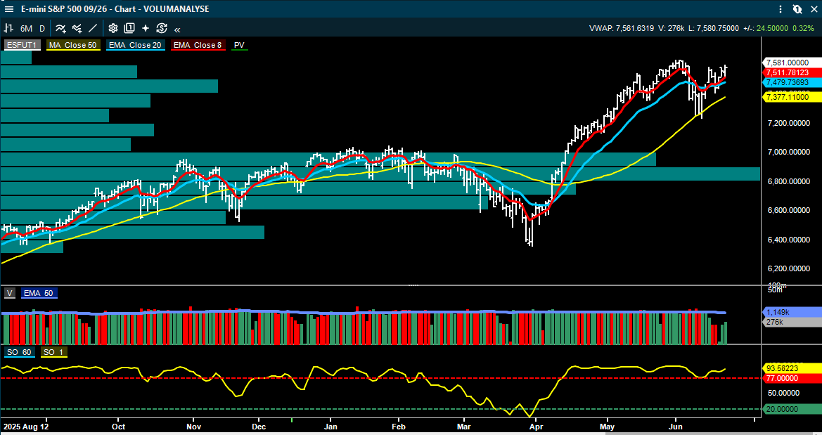
Task: Click the 6,600.00000 price axis label
Action: 788,210
